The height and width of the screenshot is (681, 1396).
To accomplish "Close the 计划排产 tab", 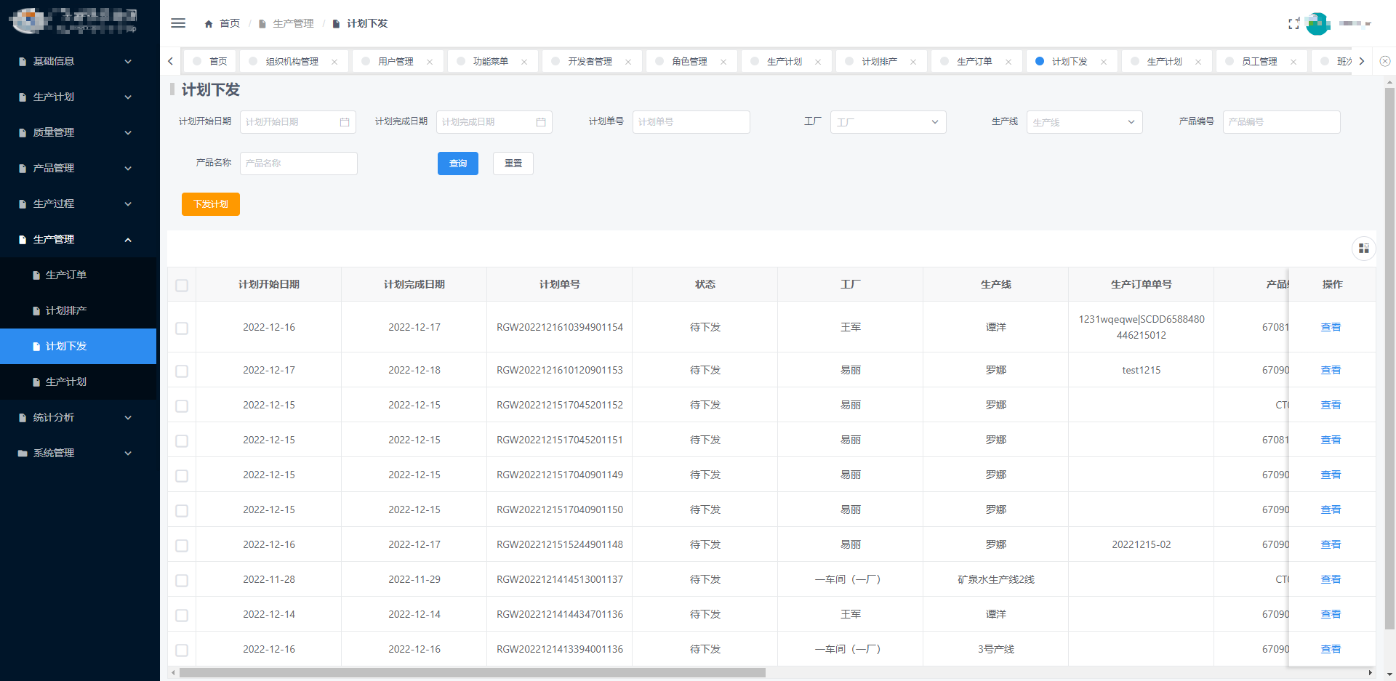I will (913, 62).
